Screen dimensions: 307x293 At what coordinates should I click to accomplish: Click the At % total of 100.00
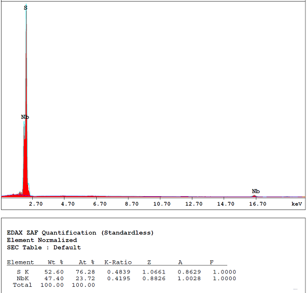click(83, 285)
